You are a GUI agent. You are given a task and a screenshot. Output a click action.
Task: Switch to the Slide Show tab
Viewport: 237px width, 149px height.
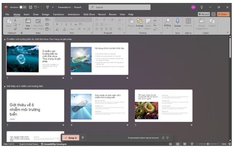(89, 14)
